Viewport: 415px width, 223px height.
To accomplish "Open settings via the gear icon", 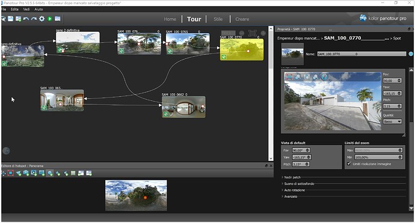I will coord(42,19).
